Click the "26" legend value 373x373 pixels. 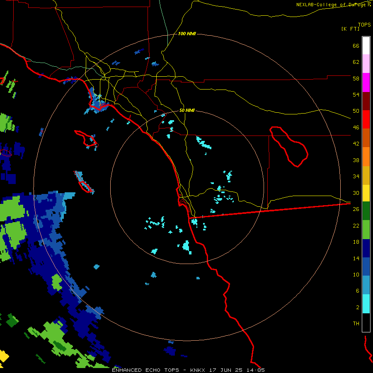point(356,209)
